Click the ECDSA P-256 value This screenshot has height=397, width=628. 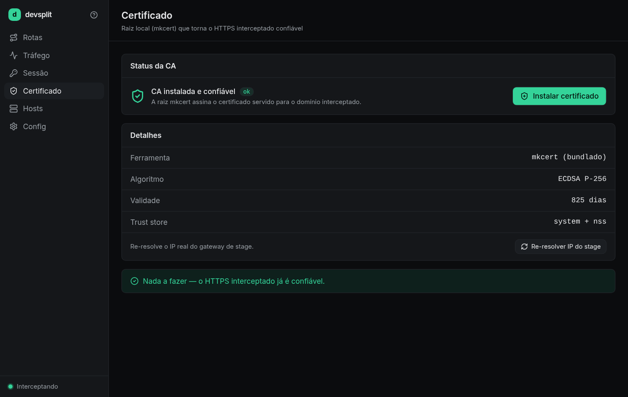pos(582,179)
